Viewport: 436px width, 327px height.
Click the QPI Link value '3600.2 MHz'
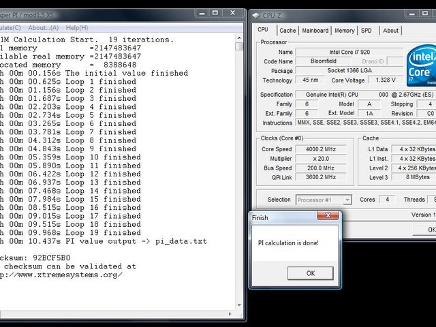click(321, 177)
